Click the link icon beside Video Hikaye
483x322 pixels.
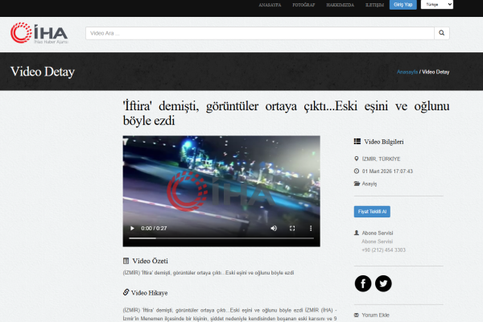click(x=126, y=292)
